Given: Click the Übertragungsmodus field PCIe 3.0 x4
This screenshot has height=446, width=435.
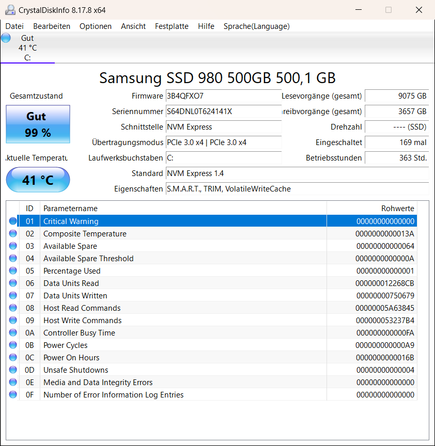Looking at the screenshot, I should pos(224,142).
